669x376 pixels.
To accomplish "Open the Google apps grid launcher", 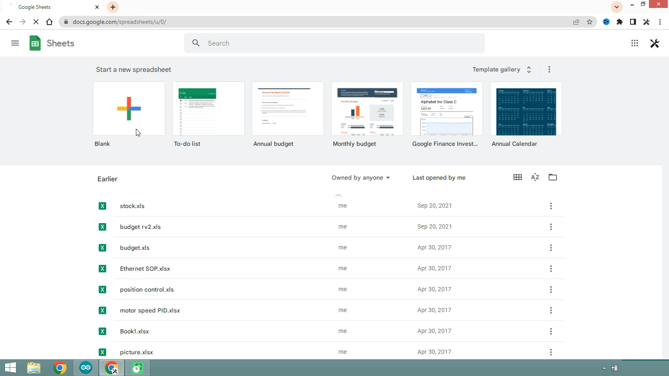I will (635, 43).
